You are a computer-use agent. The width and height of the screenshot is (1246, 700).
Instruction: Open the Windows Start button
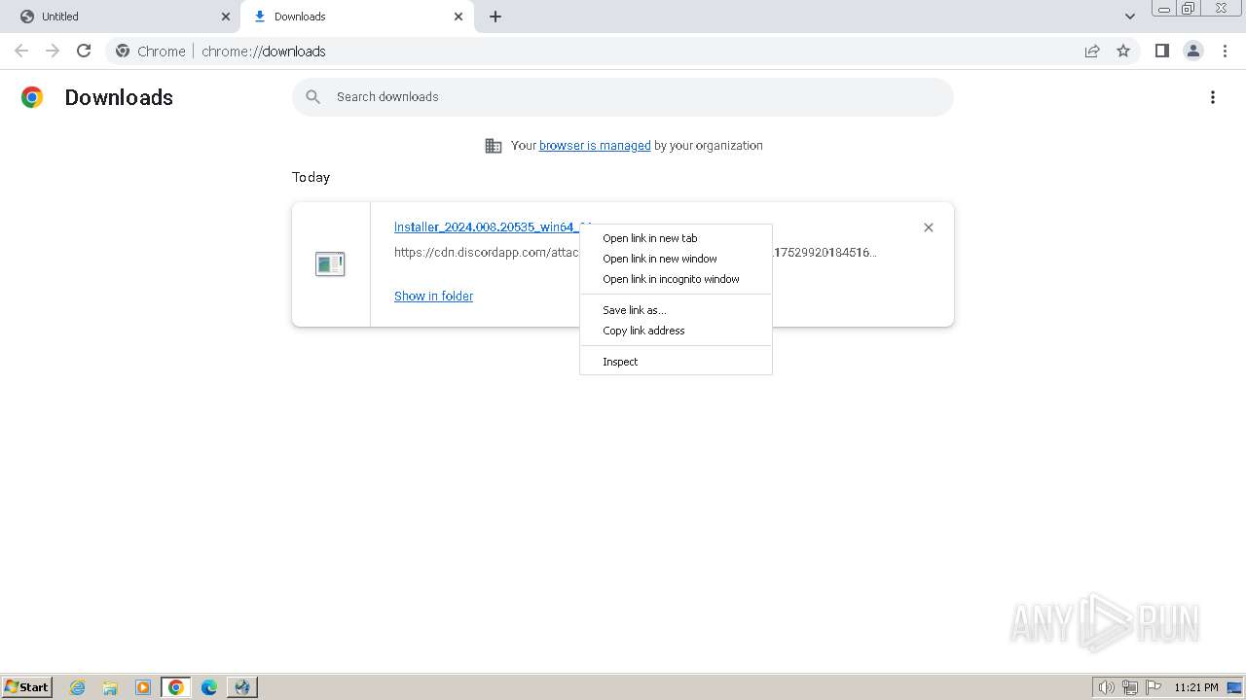(27, 686)
